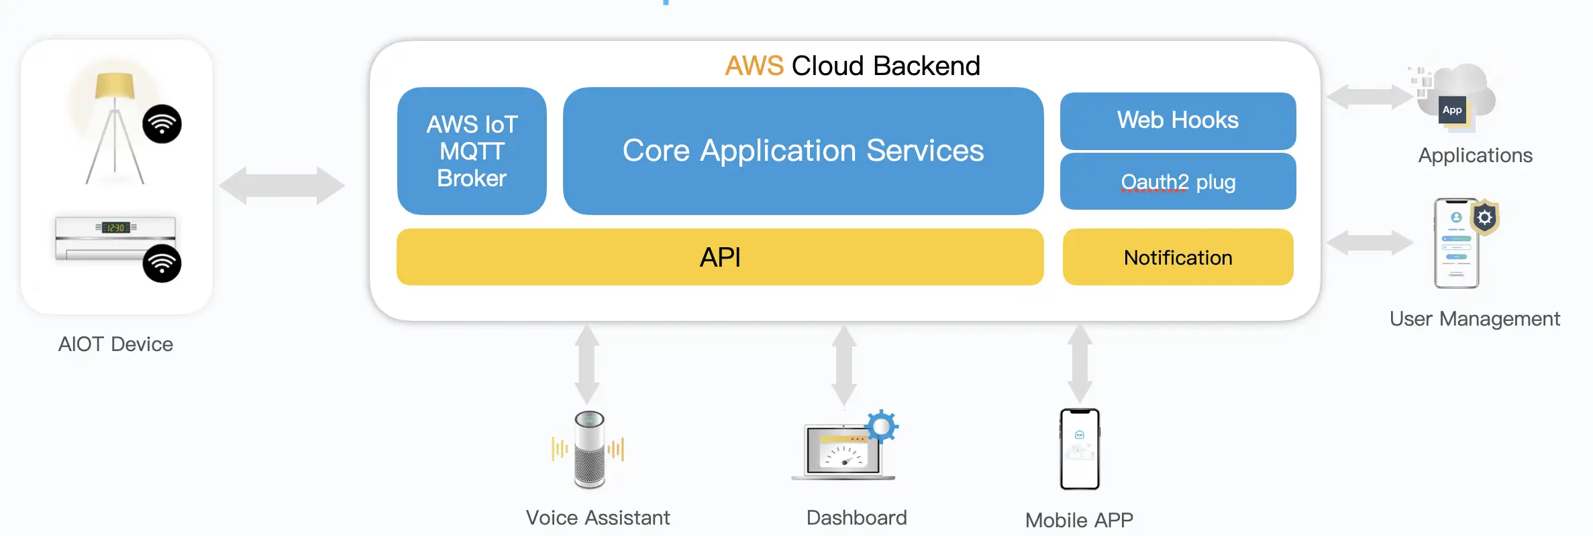This screenshot has width=1593, height=536.
Task: Select the Voice Assistant speaker icon
Action: (589, 450)
